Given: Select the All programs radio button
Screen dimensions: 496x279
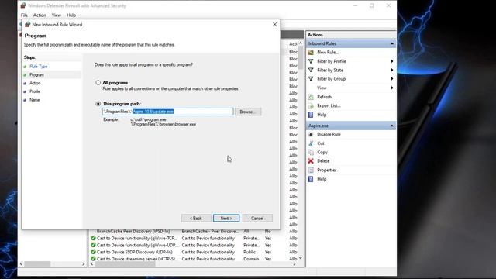Looking at the screenshot, I should point(98,83).
